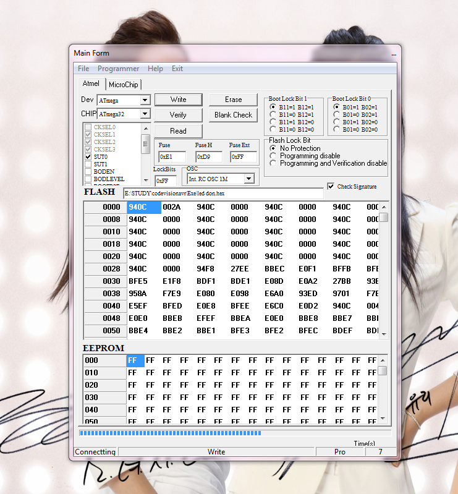Enable the BODEN fuse checkbox
The image size is (458, 494).
click(88, 172)
